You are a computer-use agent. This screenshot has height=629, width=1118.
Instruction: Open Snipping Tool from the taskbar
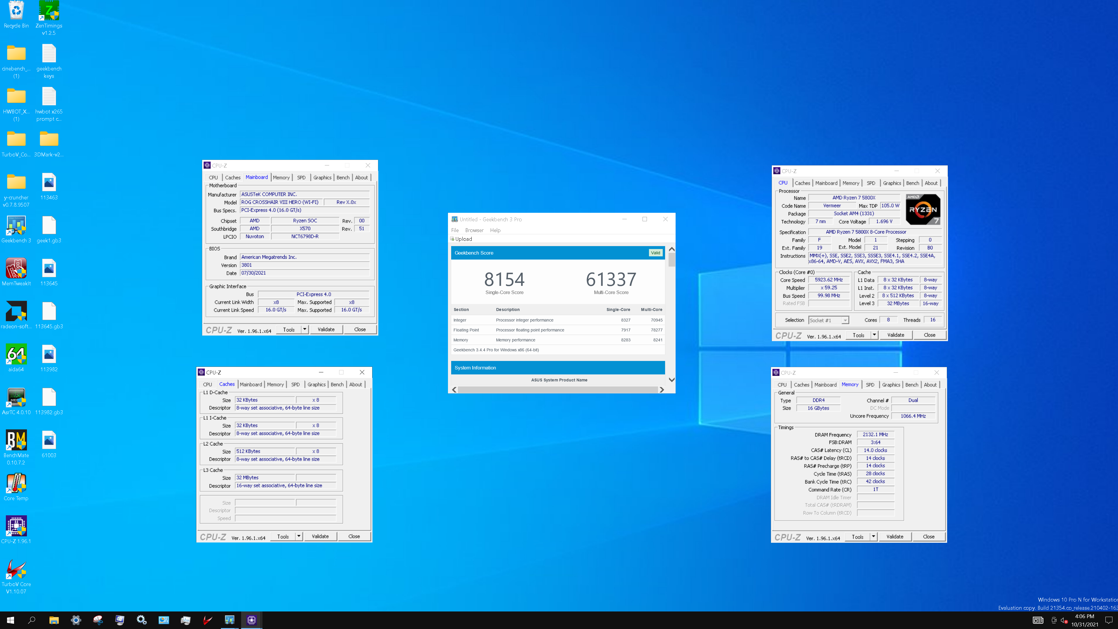coord(98,620)
